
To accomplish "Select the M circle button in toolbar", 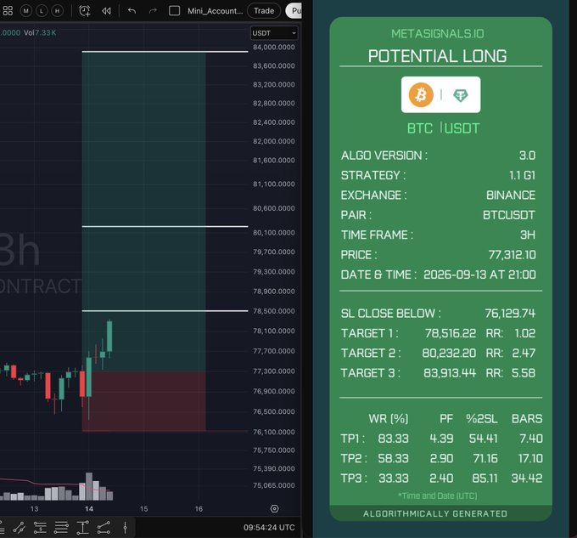I will pyautogui.click(x=25, y=11).
